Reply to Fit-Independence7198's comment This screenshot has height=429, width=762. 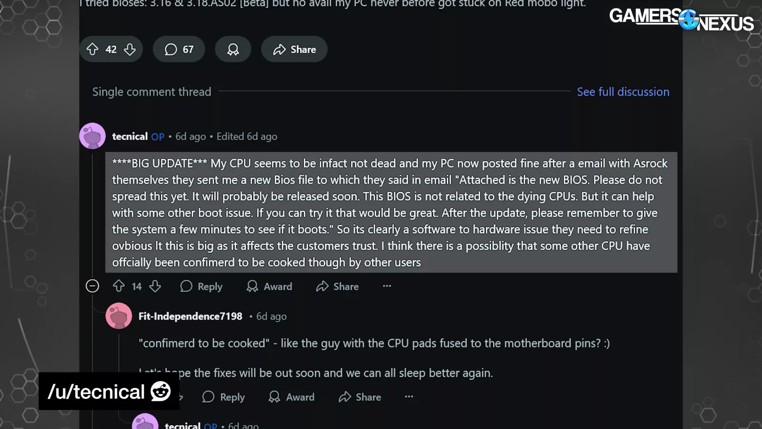(224, 397)
